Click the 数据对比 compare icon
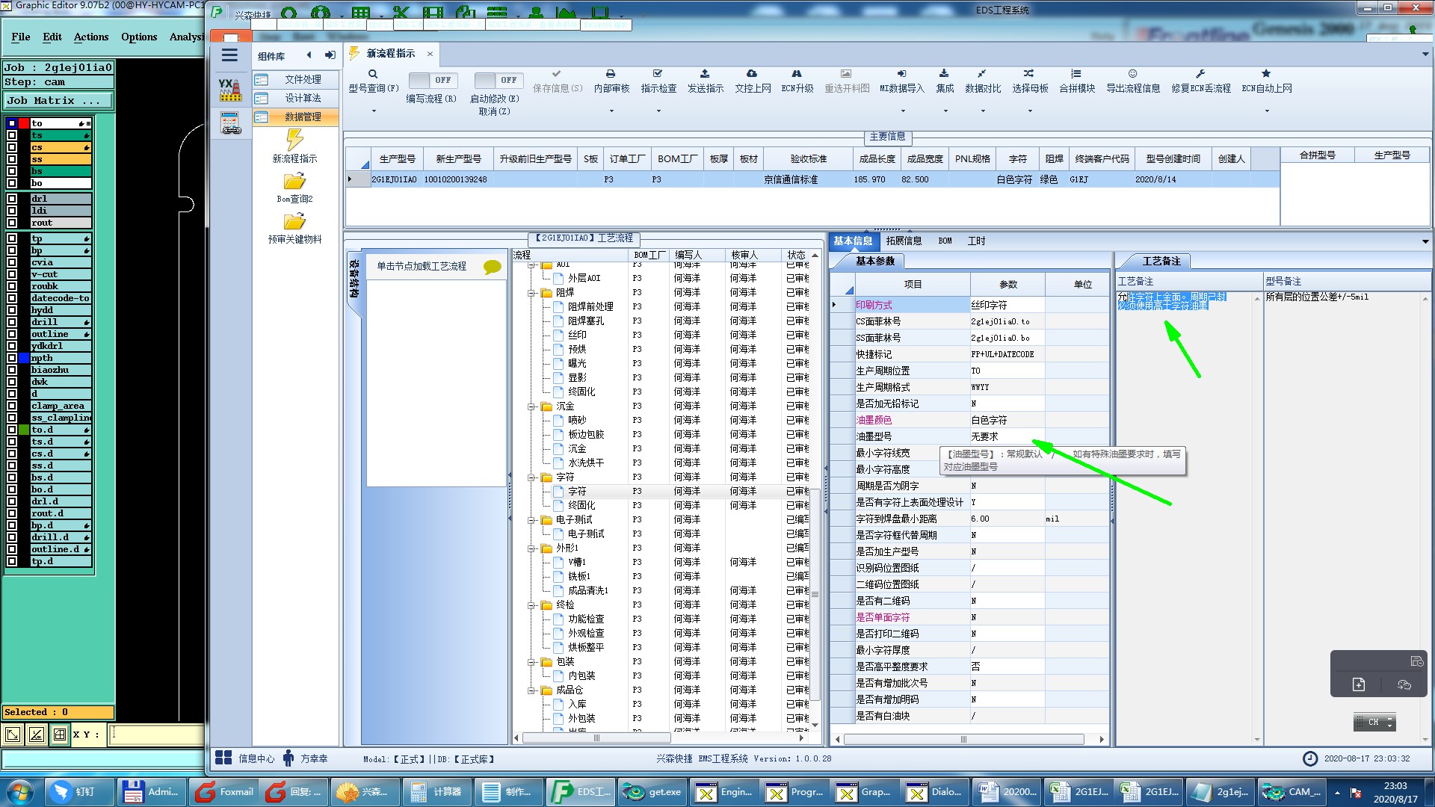This screenshot has width=1435, height=807. pos(982,74)
